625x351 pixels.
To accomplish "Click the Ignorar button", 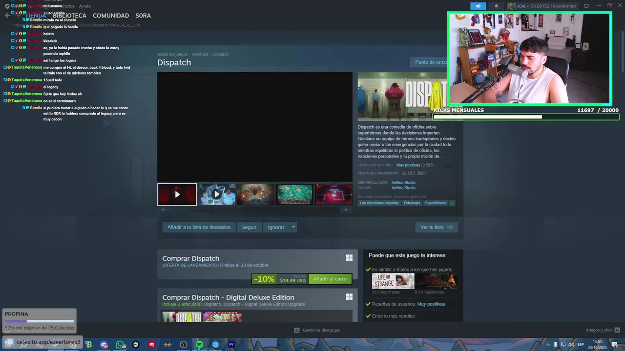I will 276,227.
